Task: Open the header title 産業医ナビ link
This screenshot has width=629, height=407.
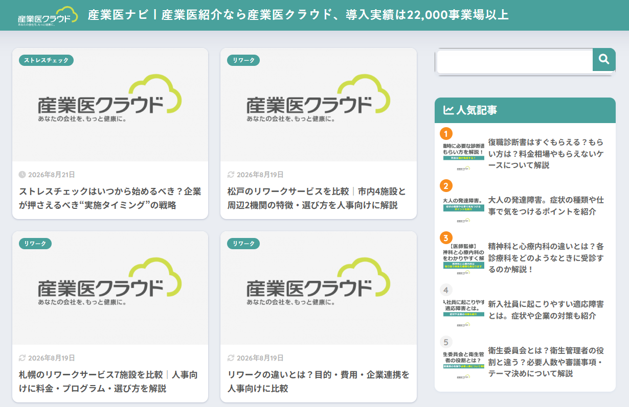Action: point(298,15)
